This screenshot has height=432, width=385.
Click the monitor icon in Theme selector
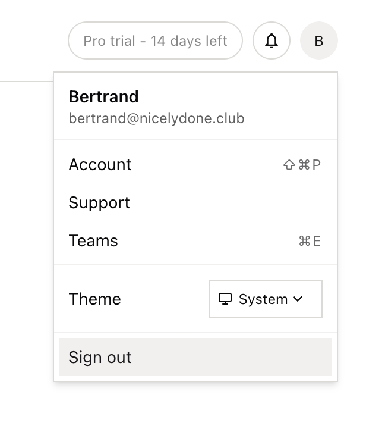click(225, 299)
